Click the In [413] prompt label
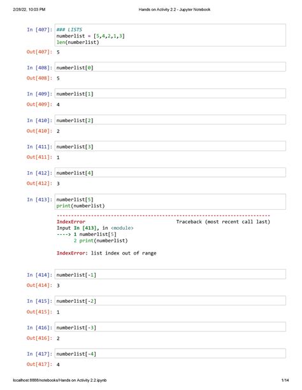 click(x=40, y=200)
